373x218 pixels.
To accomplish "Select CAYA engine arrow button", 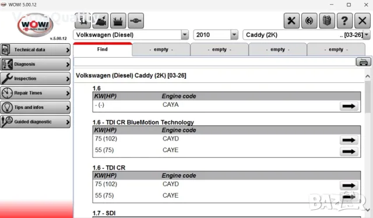I will [x=349, y=106].
